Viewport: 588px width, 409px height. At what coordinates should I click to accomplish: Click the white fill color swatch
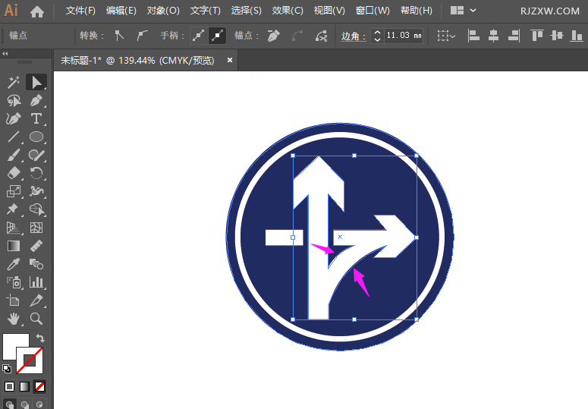tap(14, 347)
